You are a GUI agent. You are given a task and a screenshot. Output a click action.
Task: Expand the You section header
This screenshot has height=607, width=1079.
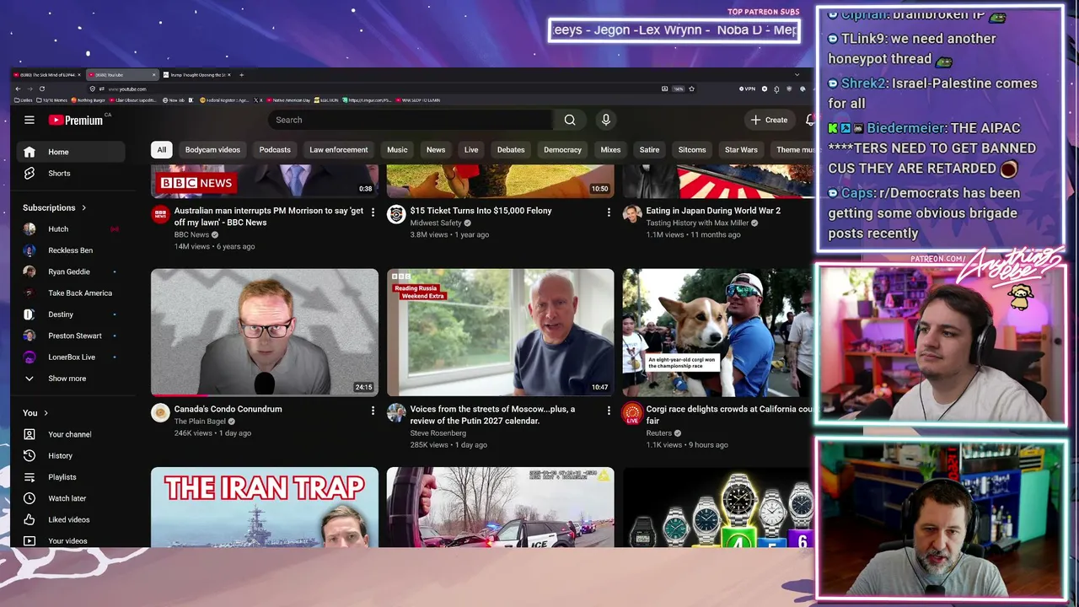[35, 412]
